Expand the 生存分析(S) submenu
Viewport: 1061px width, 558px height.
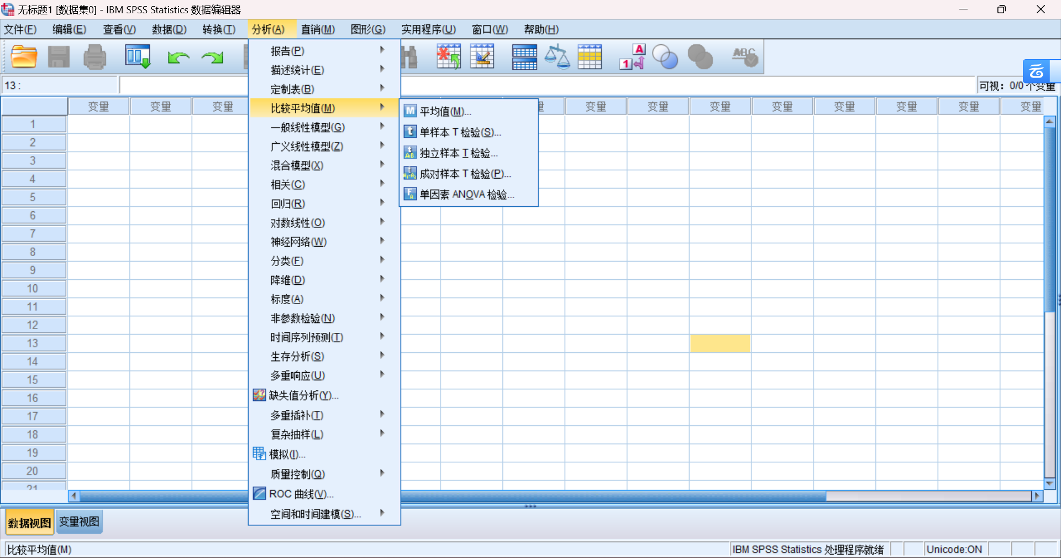[325, 356]
